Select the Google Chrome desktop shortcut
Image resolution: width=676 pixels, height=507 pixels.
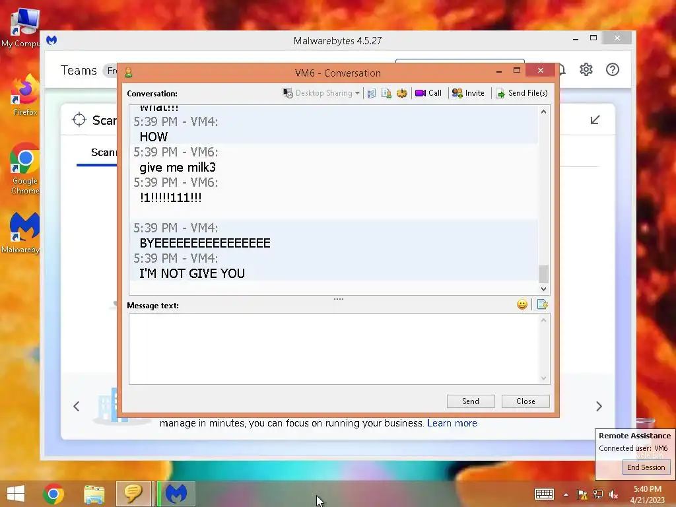pyautogui.click(x=25, y=168)
